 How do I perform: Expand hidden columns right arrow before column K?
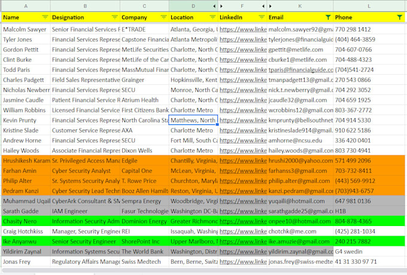(x=271, y=6)
